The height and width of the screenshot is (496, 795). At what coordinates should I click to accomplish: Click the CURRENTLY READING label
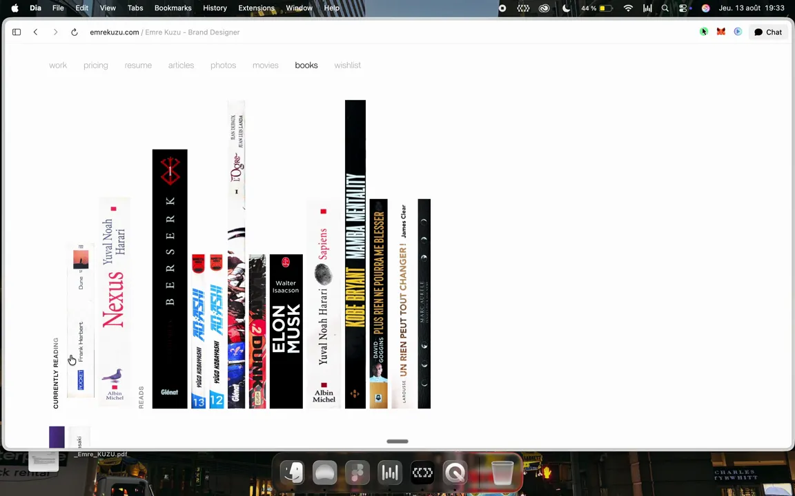(x=56, y=373)
